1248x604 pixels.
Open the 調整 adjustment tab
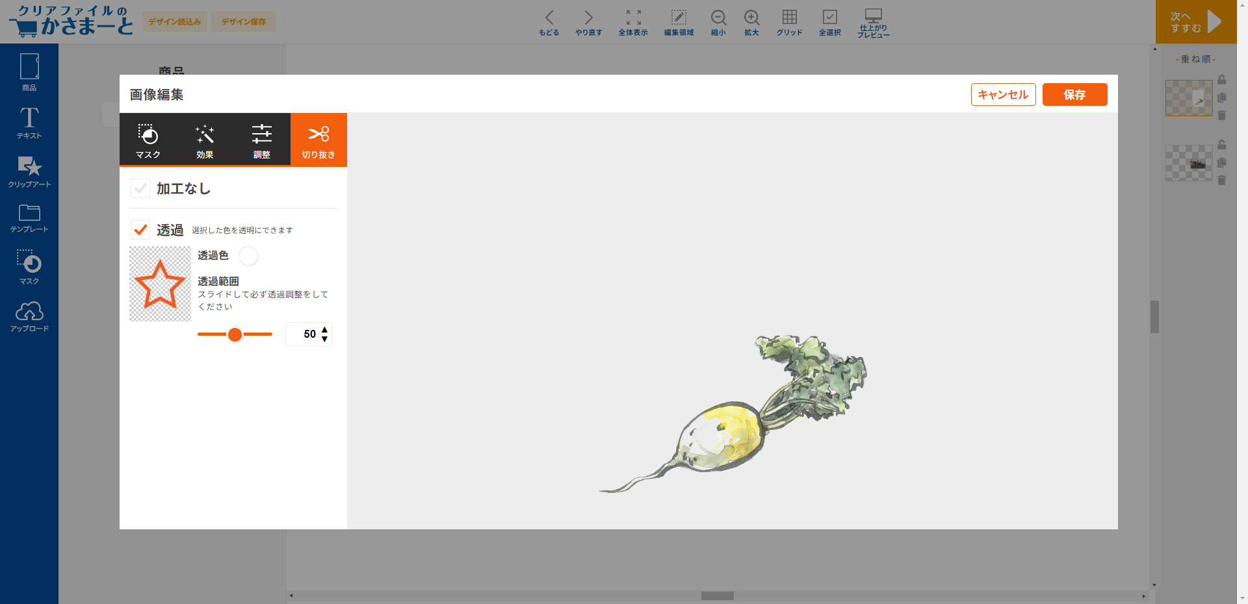[x=261, y=140]
